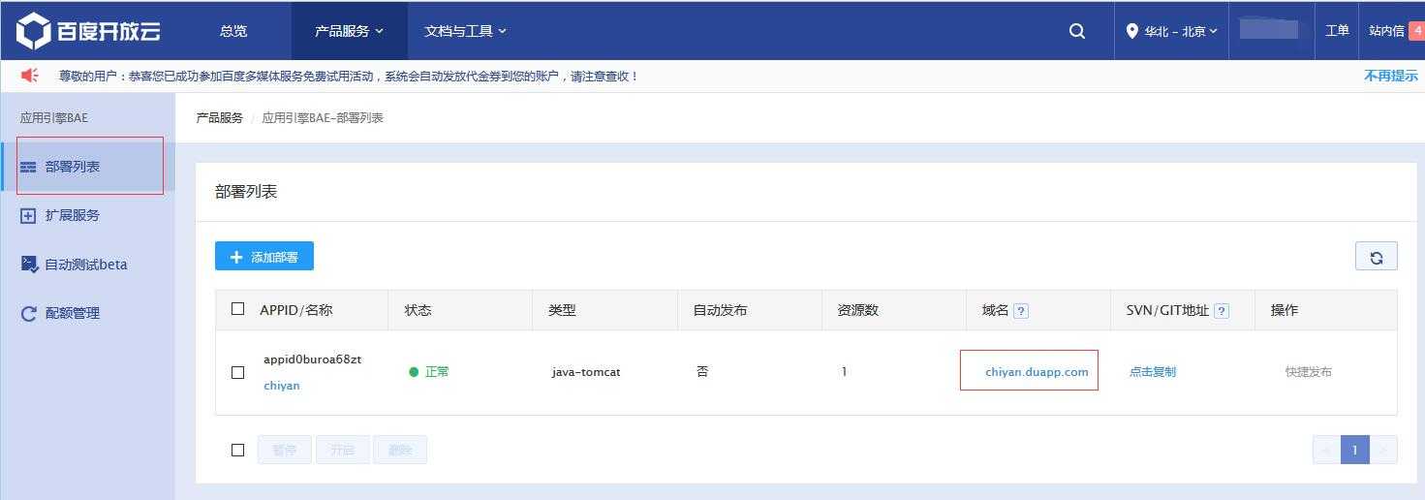Click the blurred account name in top bar

coord(1268,29)
